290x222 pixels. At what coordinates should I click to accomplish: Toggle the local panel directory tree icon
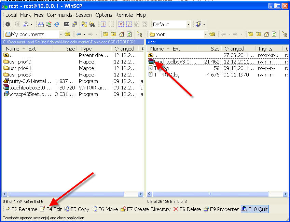point(139,34)
